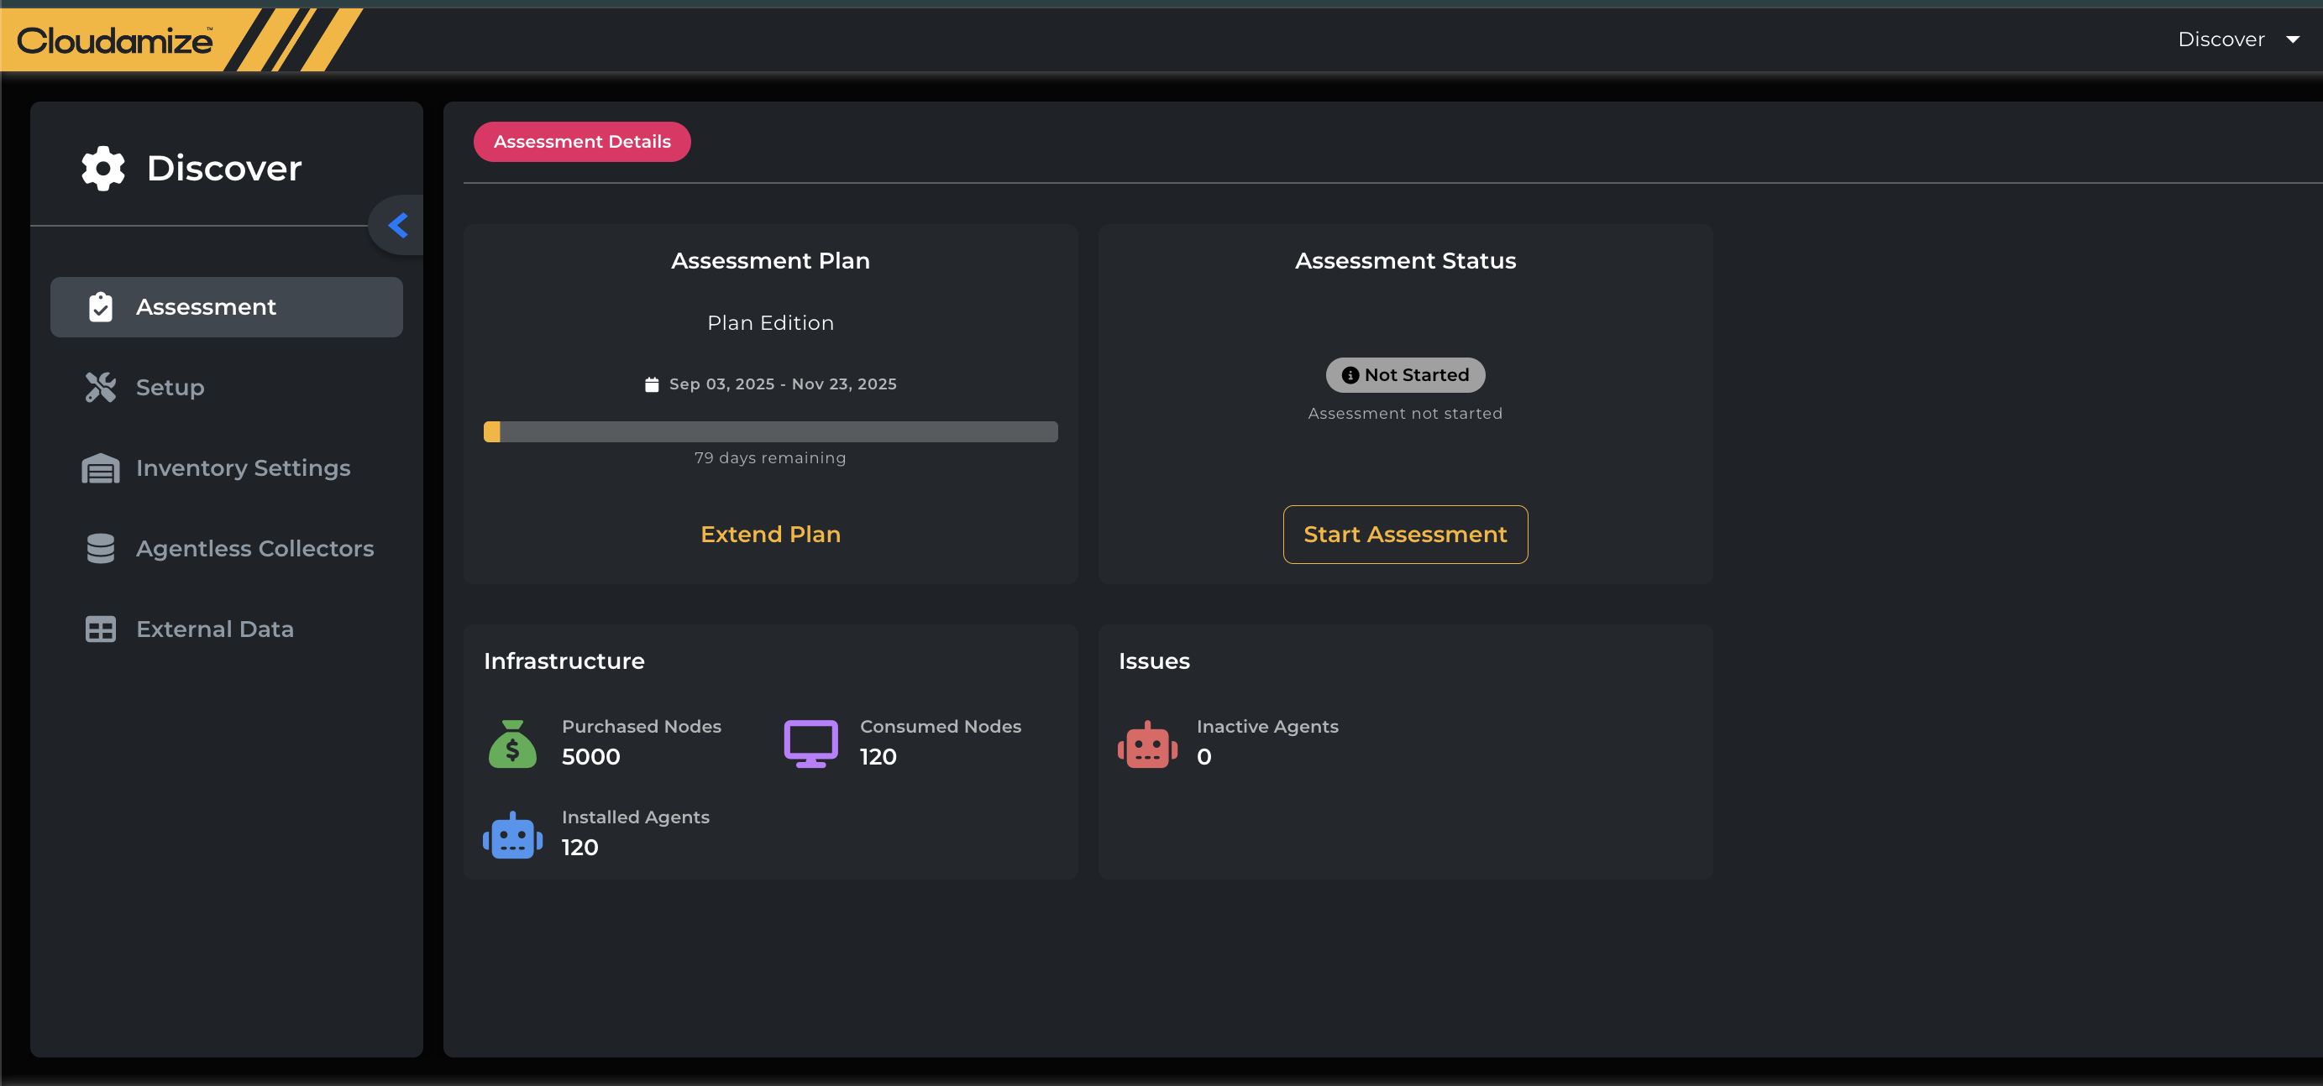Go to Agentless Collectors menu item
Image resolution: width=2323 pixels, height=1086 pixels.
(x=254, y=549)
